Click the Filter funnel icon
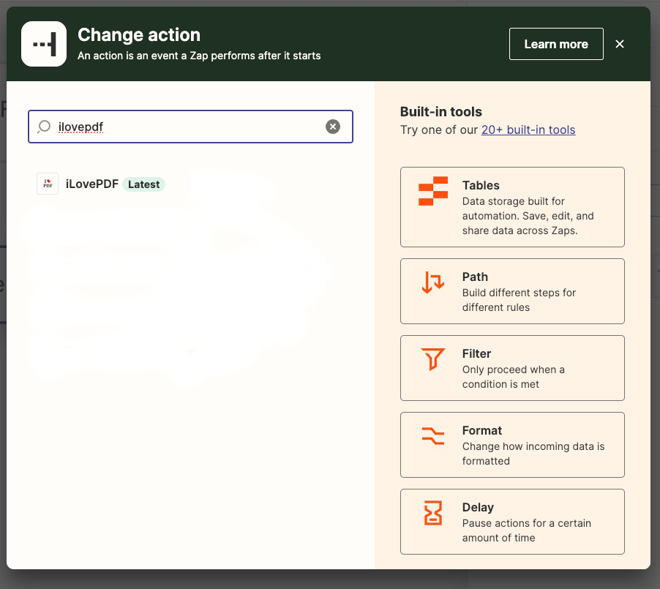 tap(432, 359)
